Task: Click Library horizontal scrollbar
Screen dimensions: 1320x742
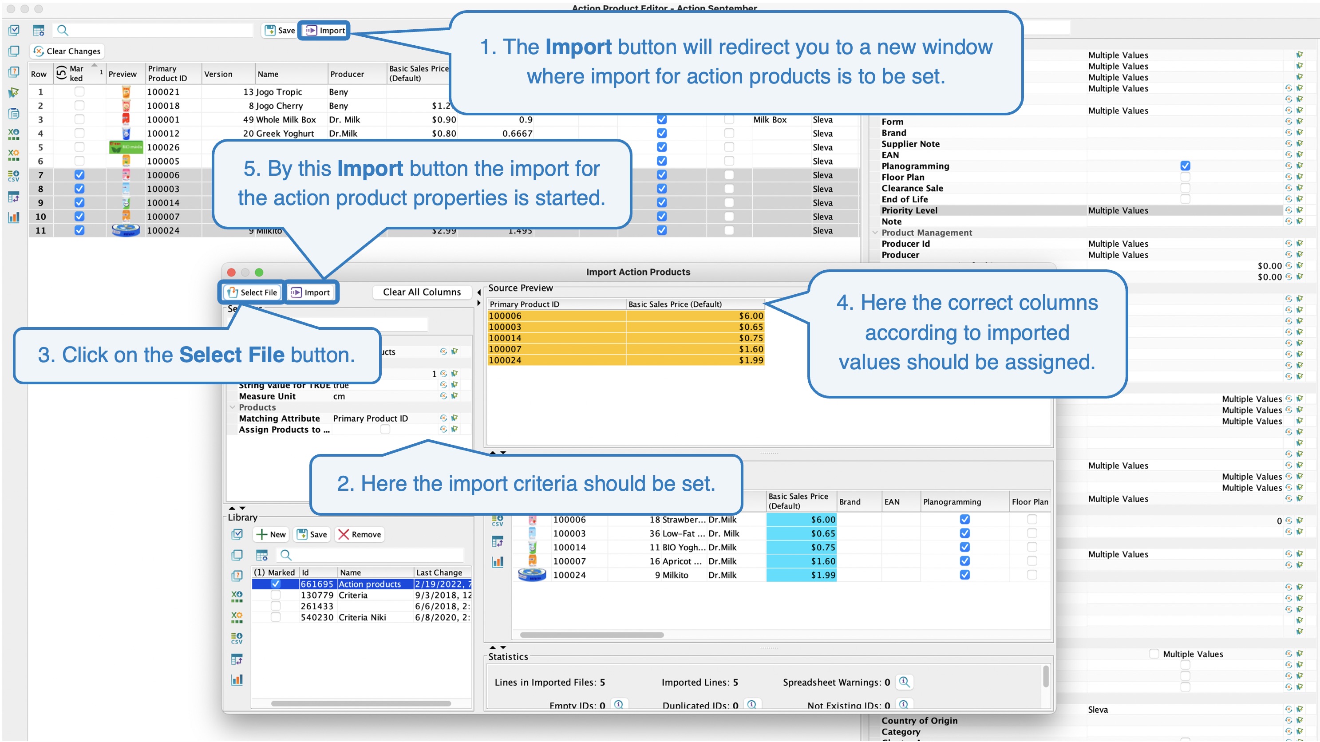Action: point(361,703)
